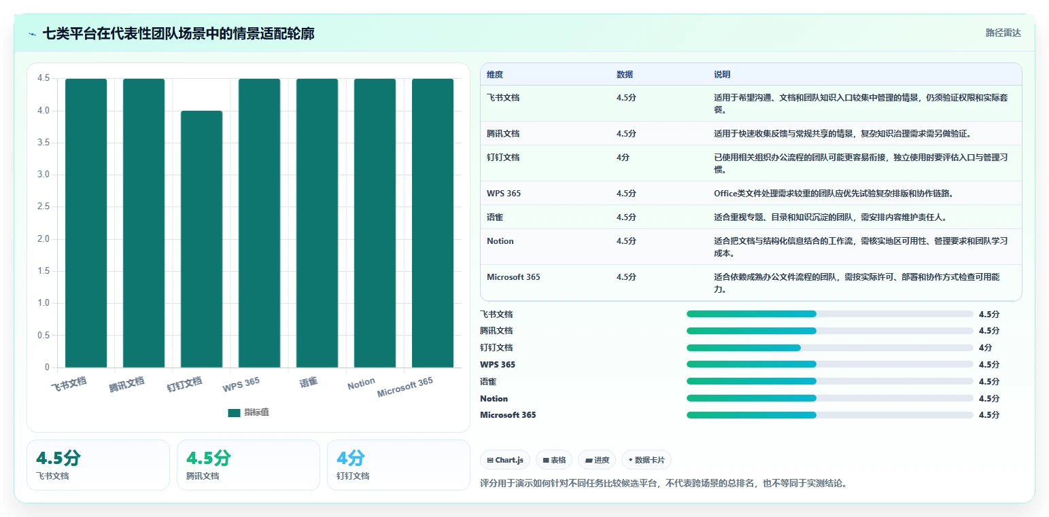Click the 钉钉文档 bar in the chart
The image size is (1049, 517).
(x=201, y=239)
